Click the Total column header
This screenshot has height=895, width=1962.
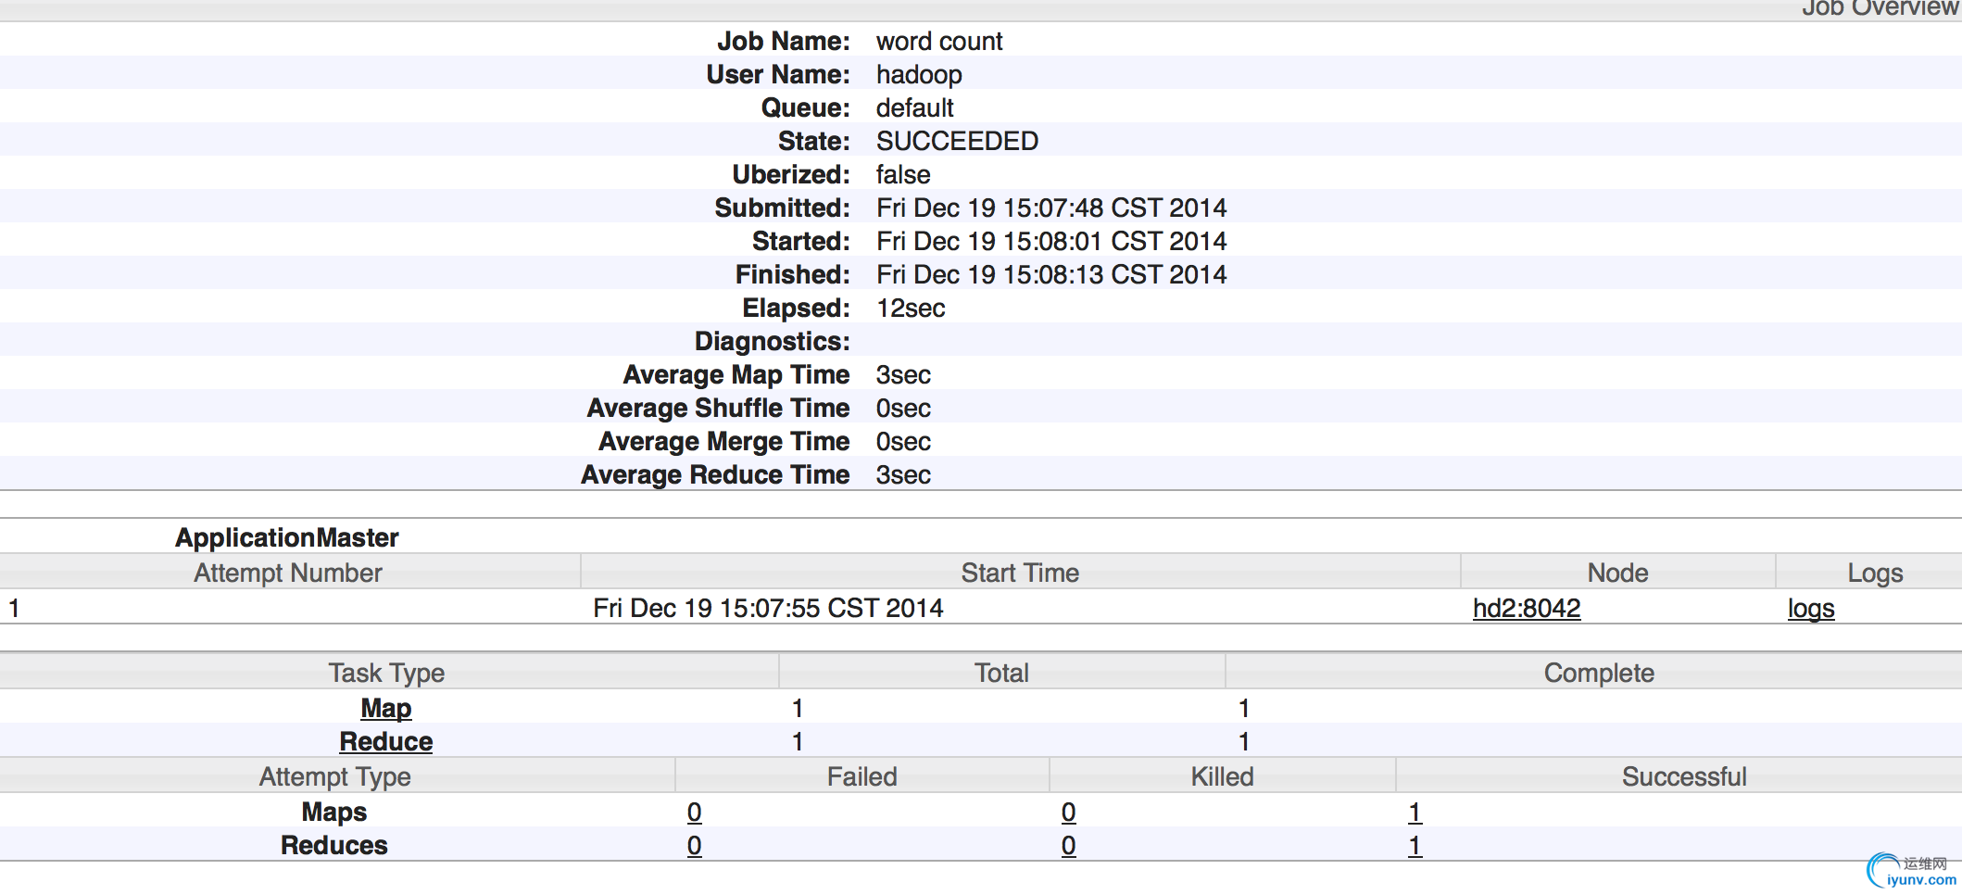coord(1001,673)
